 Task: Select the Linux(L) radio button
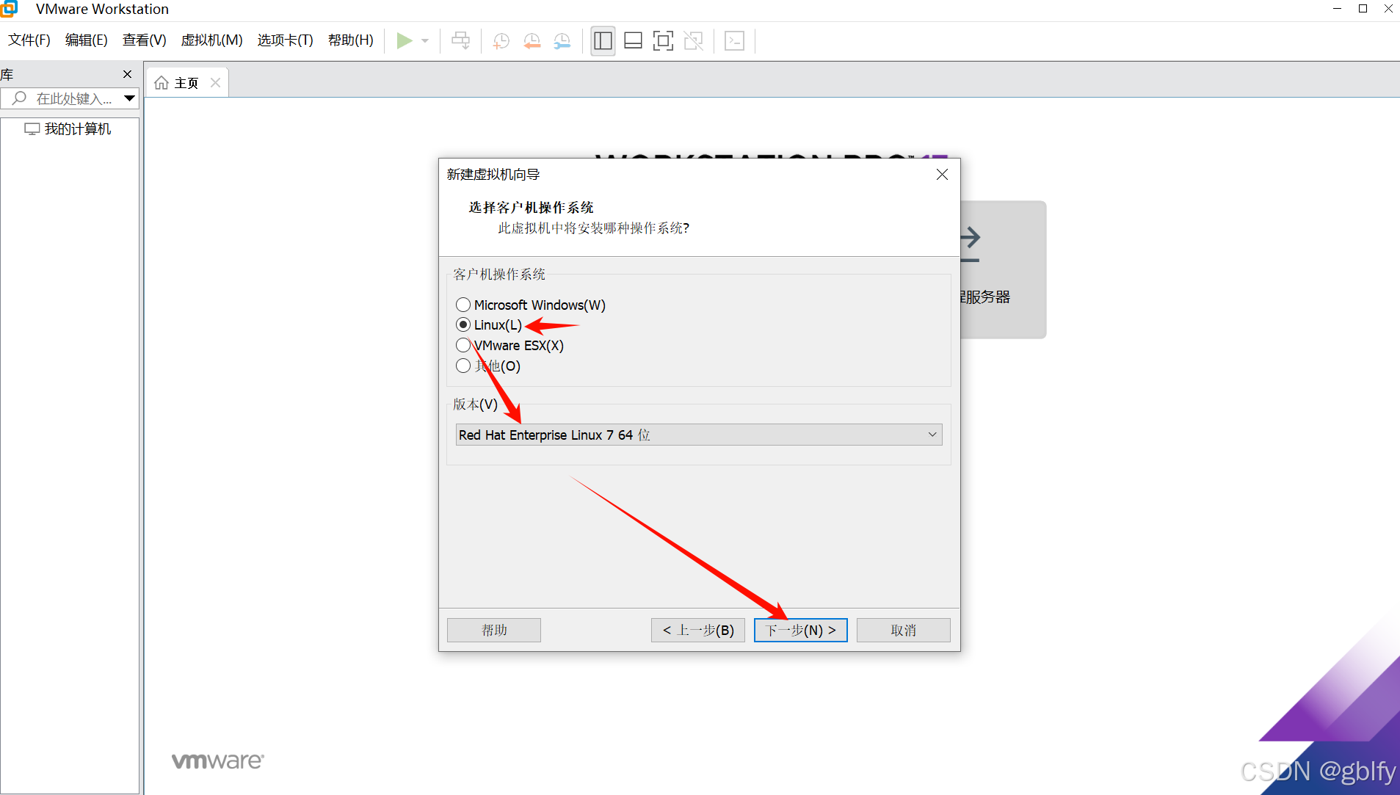coord(463,324)
